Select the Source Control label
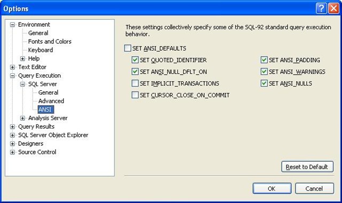Screen dimensions: 342x203 [37, 152]
